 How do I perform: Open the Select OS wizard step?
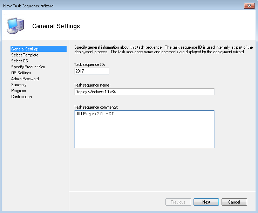19,61
